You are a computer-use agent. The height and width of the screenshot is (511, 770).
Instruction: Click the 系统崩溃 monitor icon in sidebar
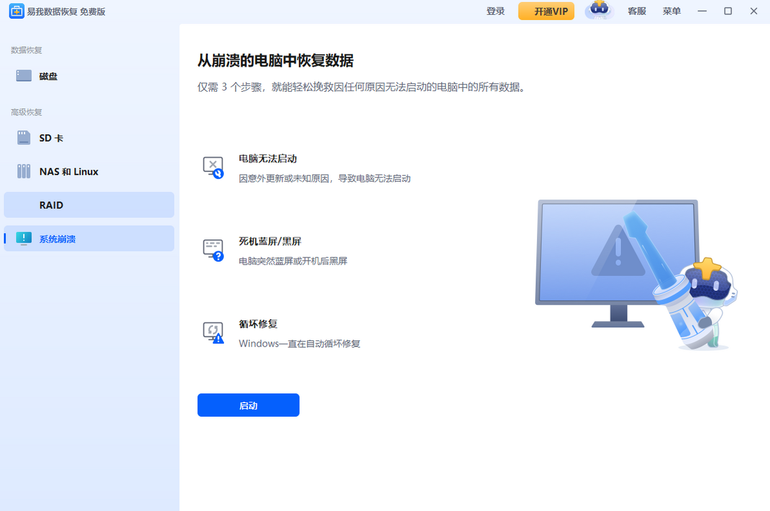point(24,239)
